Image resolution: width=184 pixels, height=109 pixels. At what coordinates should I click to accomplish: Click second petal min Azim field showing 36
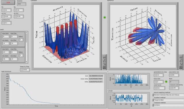[6, 59]
